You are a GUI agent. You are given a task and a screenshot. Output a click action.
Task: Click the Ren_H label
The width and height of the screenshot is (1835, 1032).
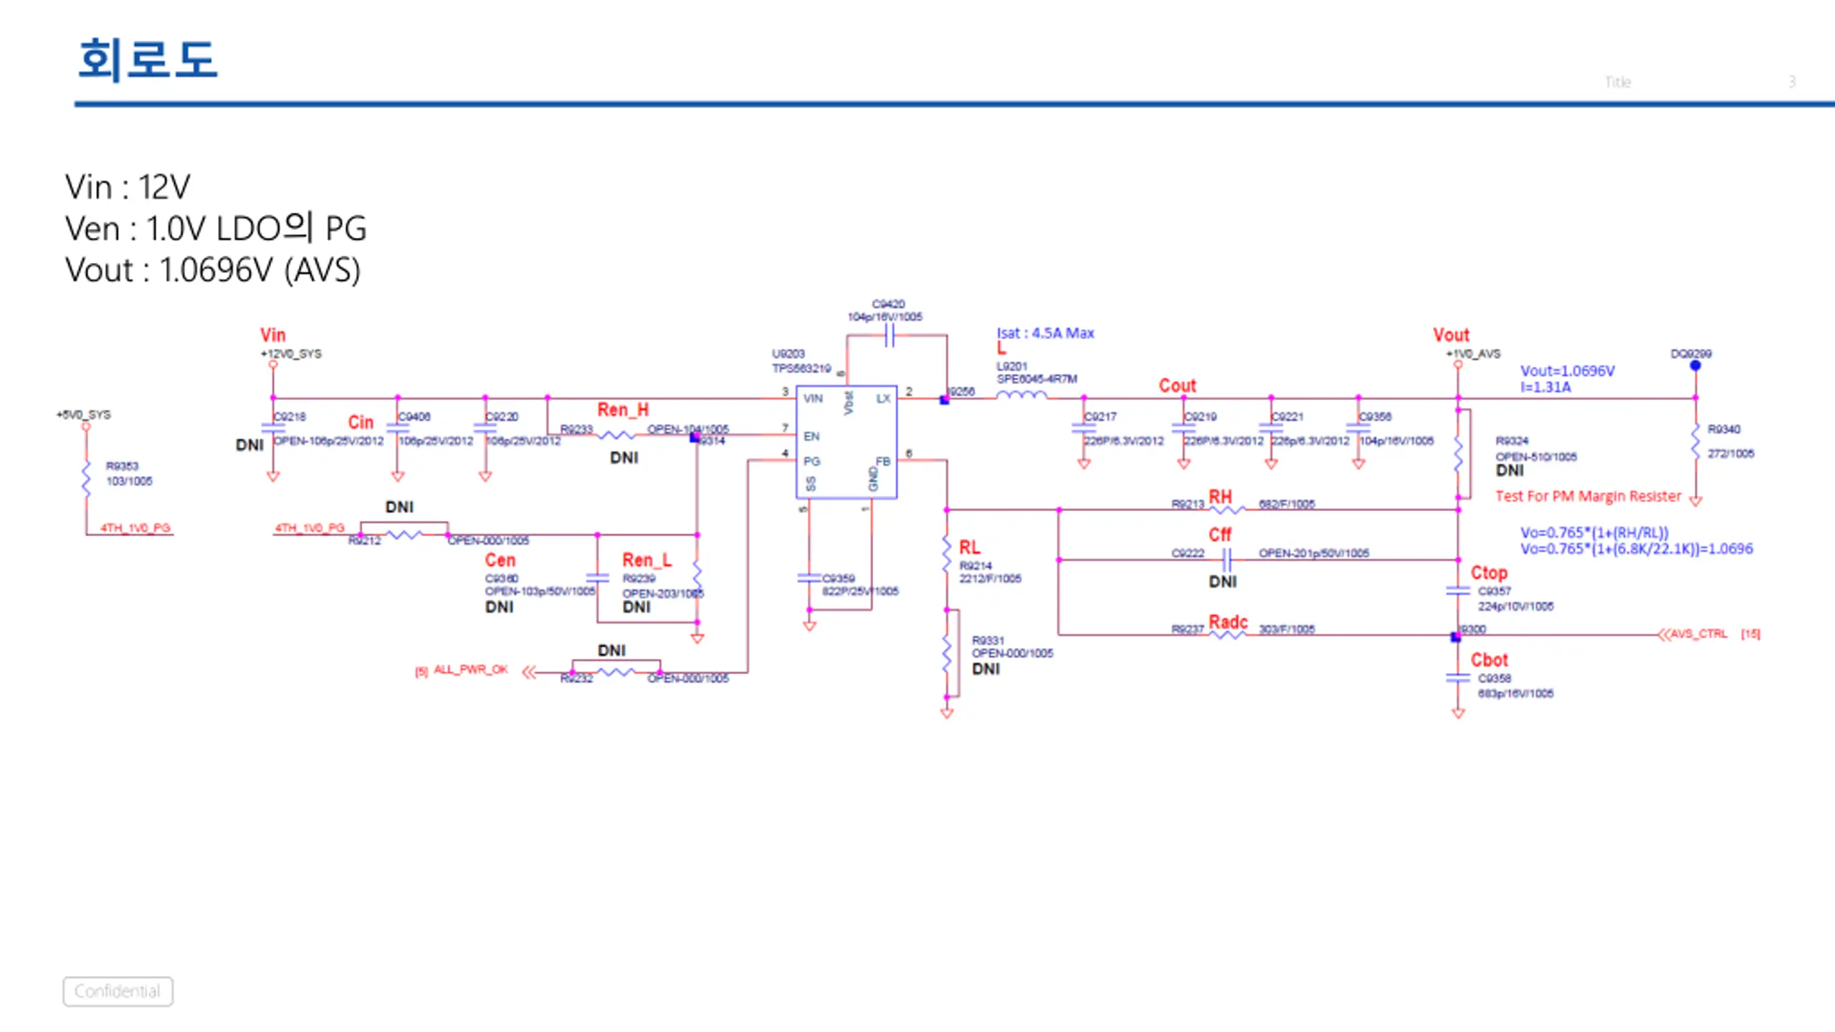point(623,409)
